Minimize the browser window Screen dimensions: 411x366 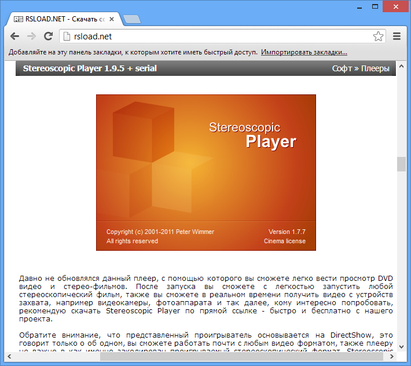coord(359,7)
